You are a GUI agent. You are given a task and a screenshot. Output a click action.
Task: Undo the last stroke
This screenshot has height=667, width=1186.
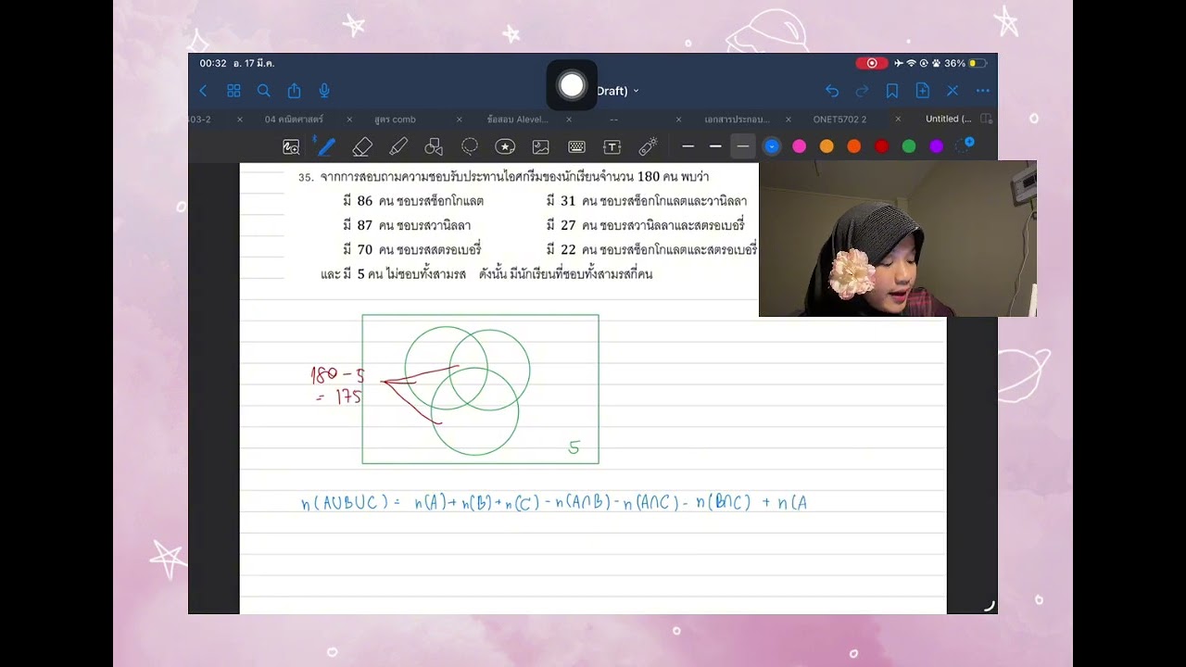[832, 91]
